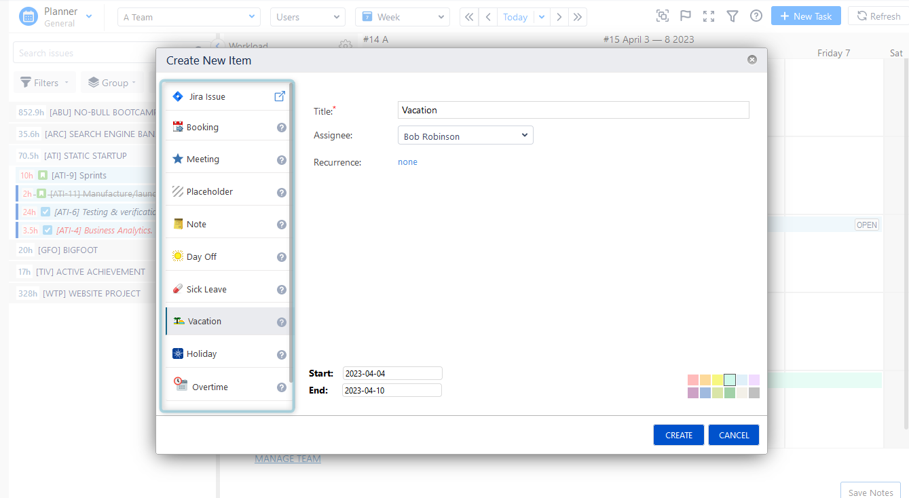Select Jira Issue item type

pos(228,96)
